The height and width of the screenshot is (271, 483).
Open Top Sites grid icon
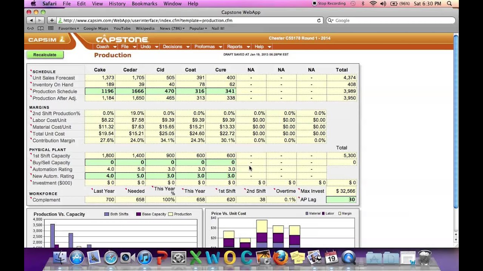click(x=51, y=28)
